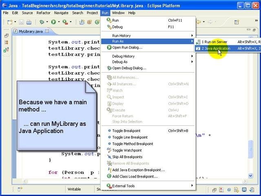Click the New Java Package toolbar icon

(x=89, y=22)
